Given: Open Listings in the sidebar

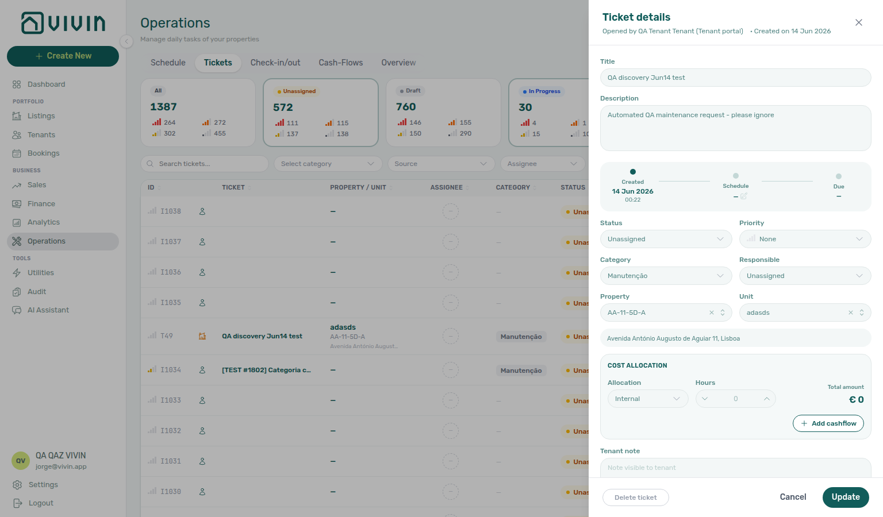Looking at the screenshot, I should 63,116.
